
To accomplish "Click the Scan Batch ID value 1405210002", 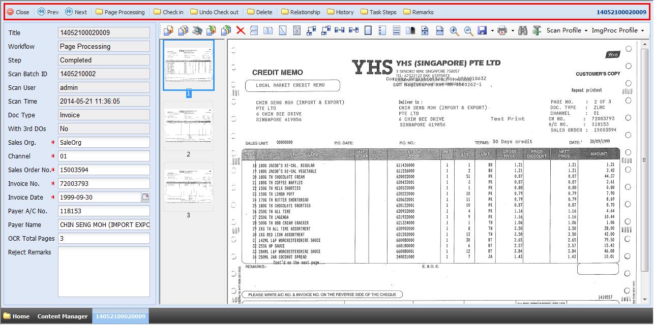I will click(x=104, y=74).
